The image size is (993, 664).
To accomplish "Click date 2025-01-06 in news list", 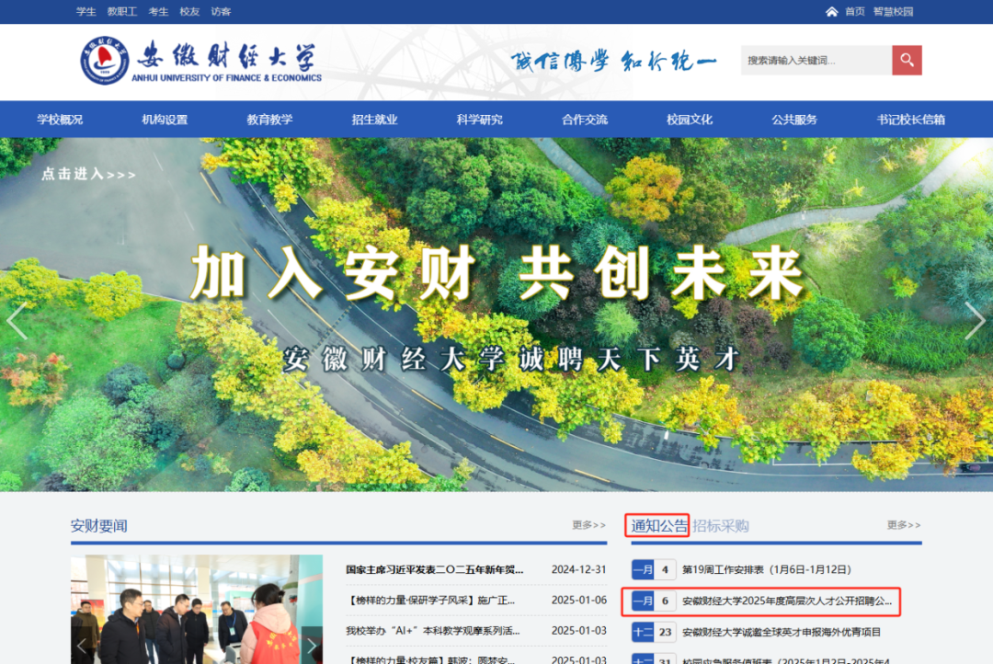I will [579, 600].
